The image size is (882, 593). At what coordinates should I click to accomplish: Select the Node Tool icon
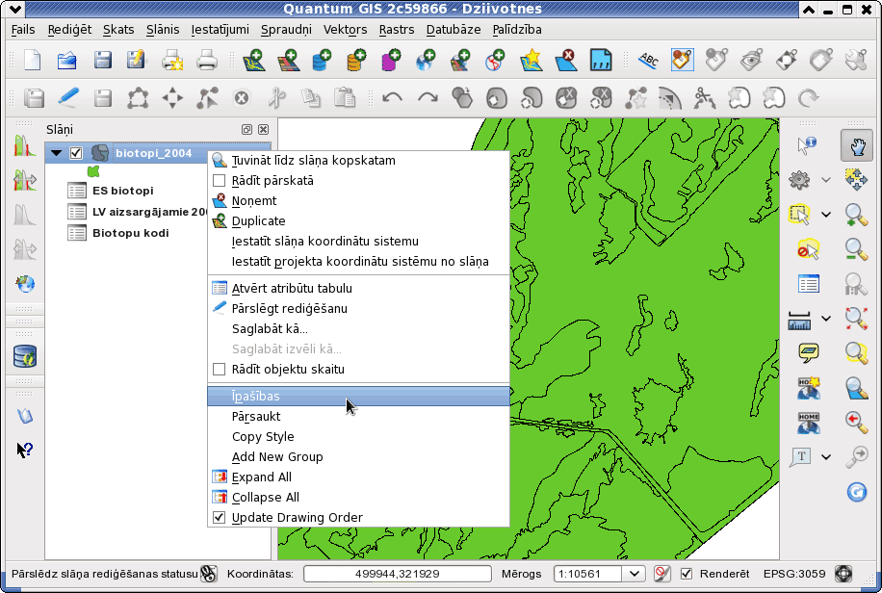[x=207, y=98]
